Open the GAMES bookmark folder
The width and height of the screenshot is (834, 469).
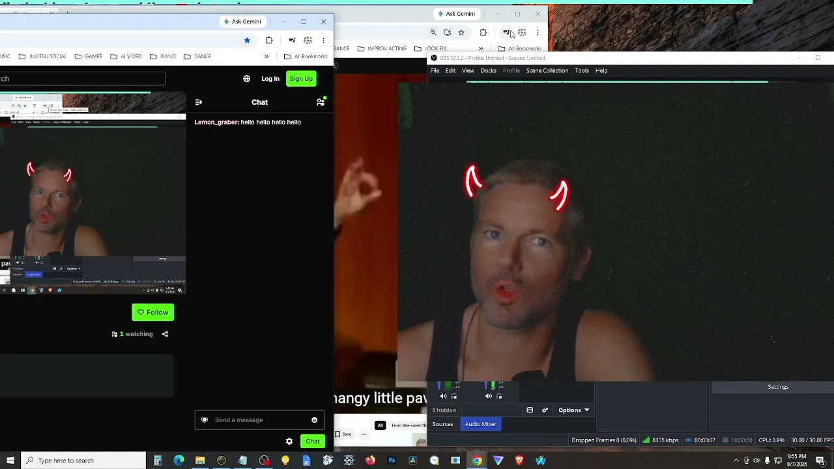[89, 57]
